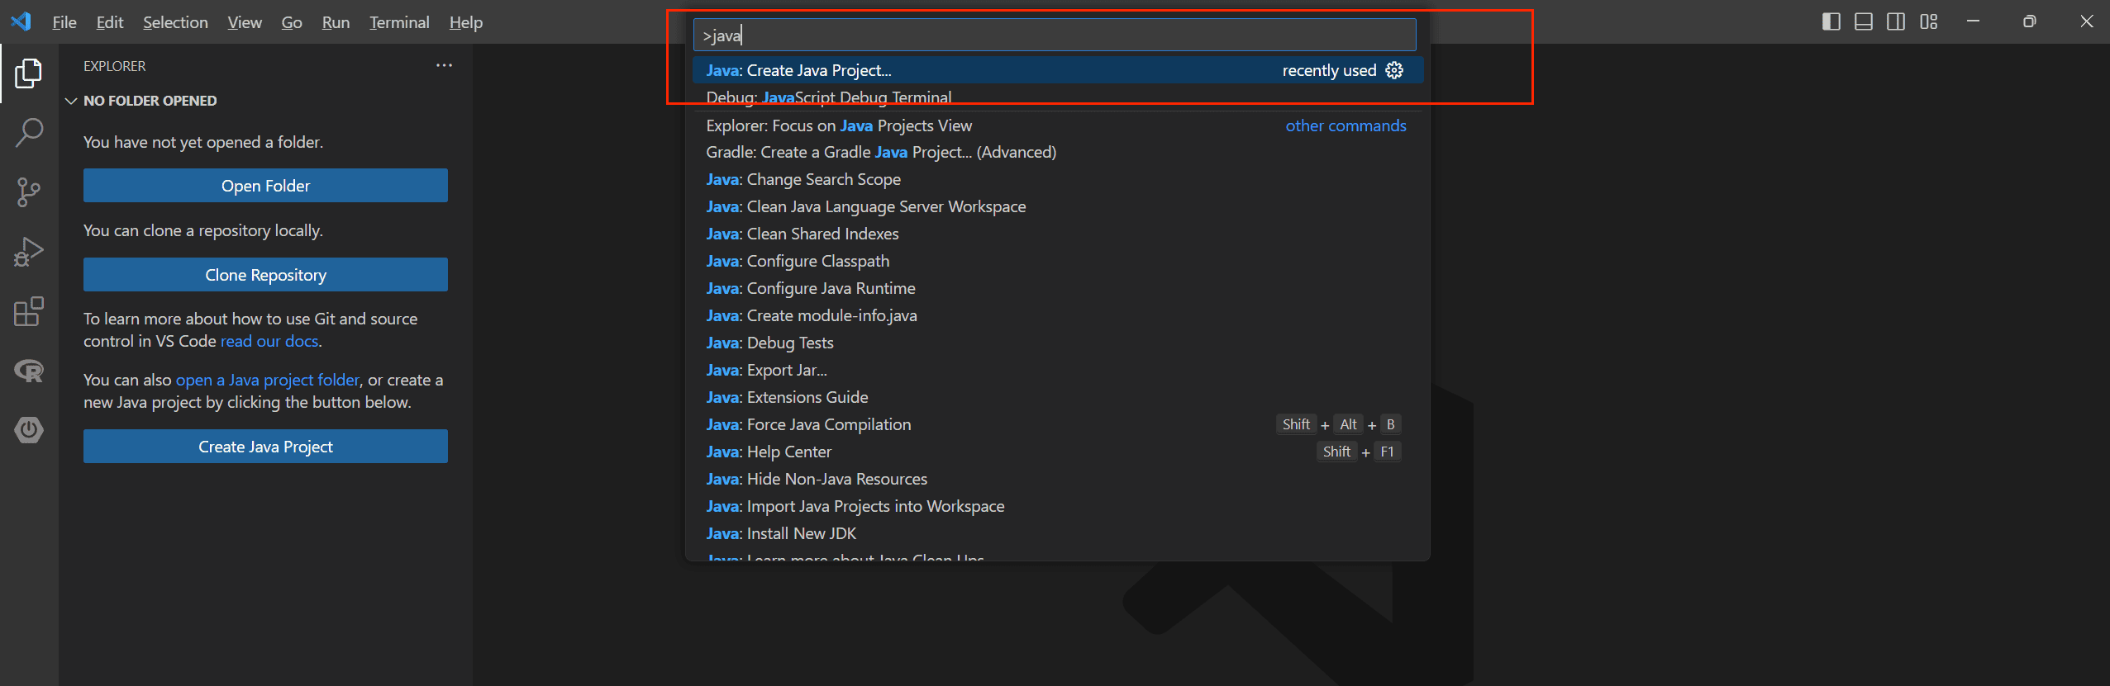Click the Create Java Project button
2110x686 pixels.
tap(265, 447)
